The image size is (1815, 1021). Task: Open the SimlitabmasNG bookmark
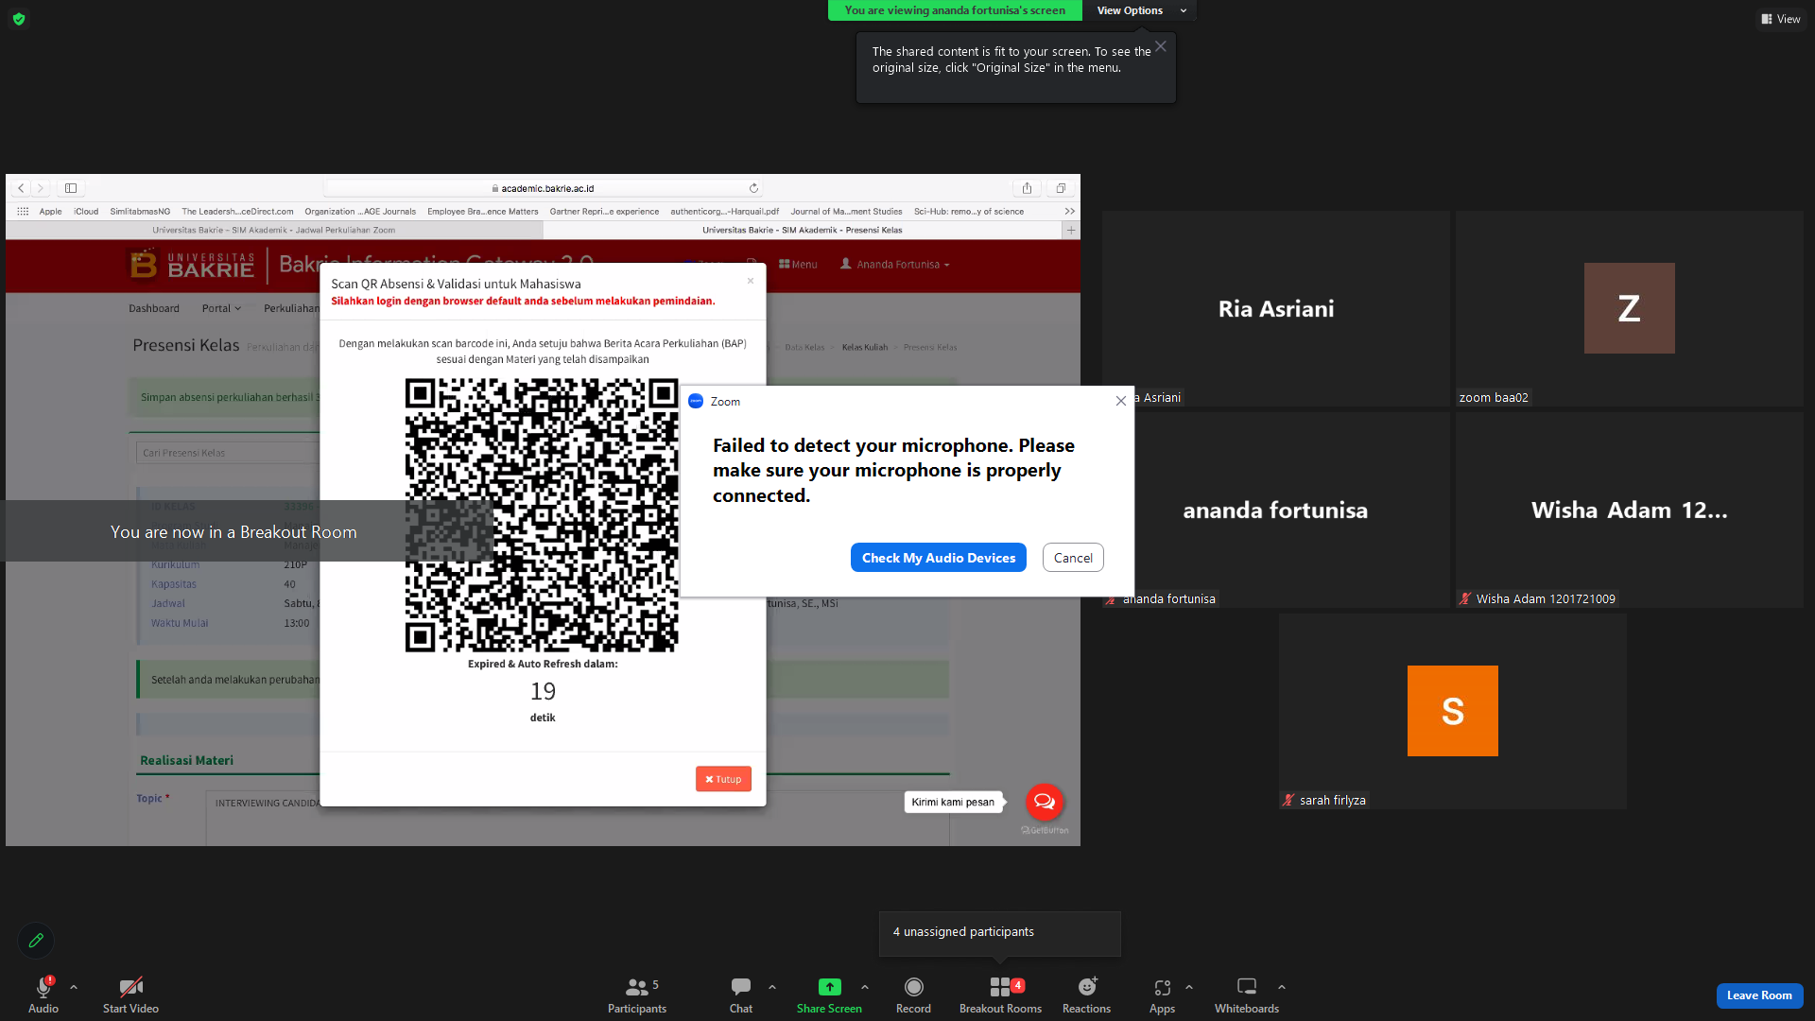point(140,212)
